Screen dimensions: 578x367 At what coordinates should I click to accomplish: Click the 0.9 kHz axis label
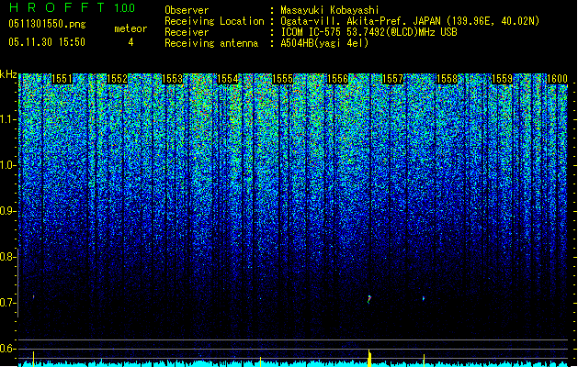coord(7,211)
